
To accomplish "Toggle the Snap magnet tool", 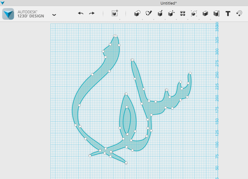I will pyautogui.click(x=239, y=13).
